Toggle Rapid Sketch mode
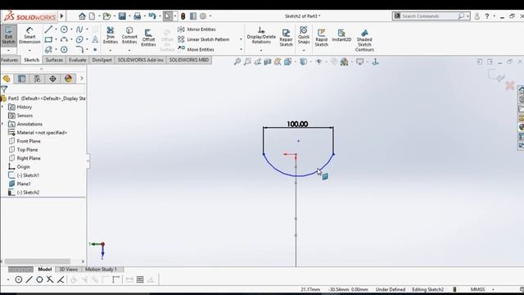 point(322,38)
